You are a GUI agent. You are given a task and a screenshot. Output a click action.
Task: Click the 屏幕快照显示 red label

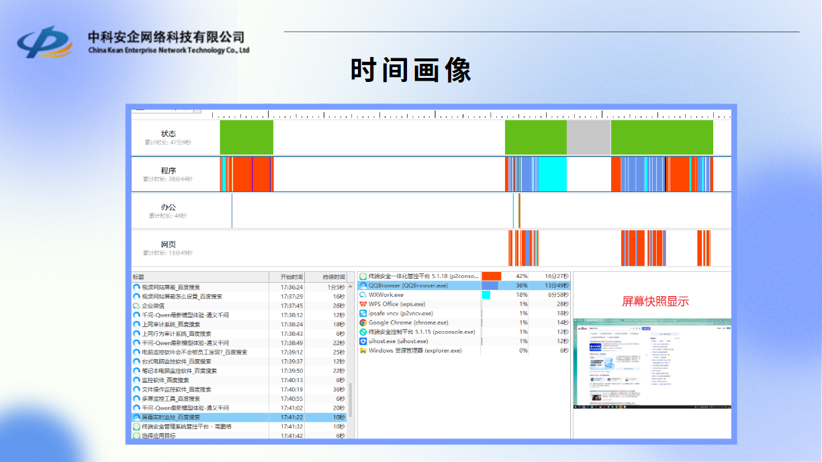(x=655, y=302)
